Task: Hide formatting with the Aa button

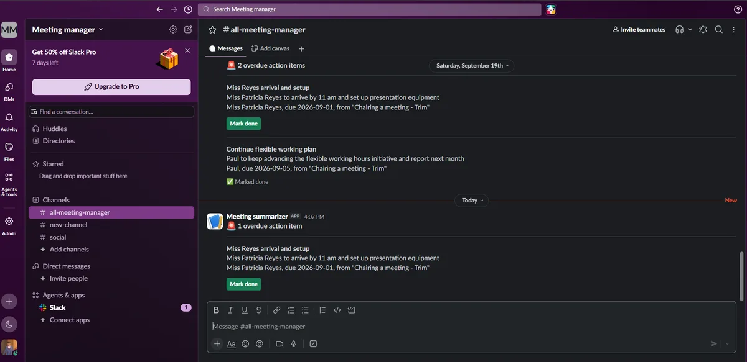Action: pos(231,343)
